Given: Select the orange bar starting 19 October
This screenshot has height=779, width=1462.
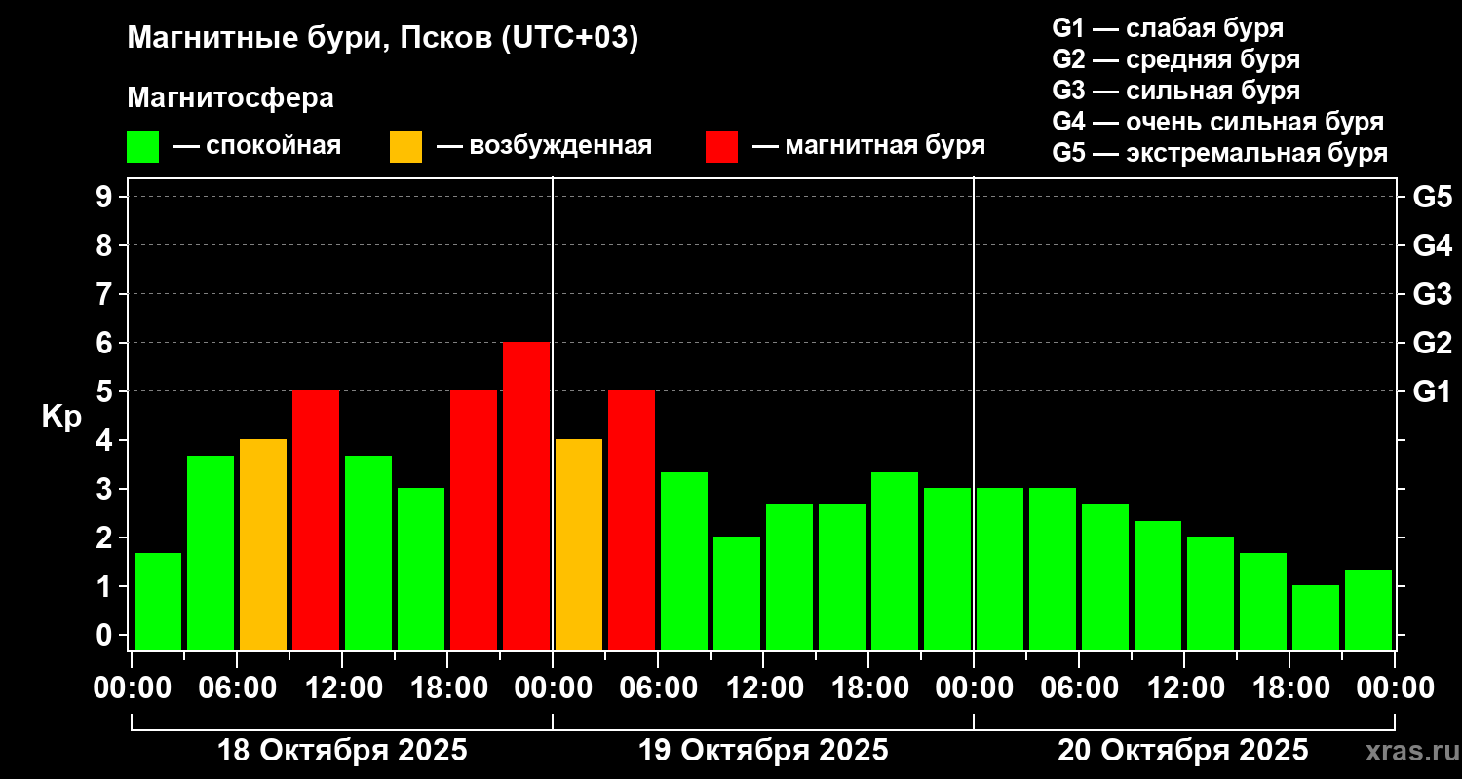Looking at the screenshot, I should (579, 544).
